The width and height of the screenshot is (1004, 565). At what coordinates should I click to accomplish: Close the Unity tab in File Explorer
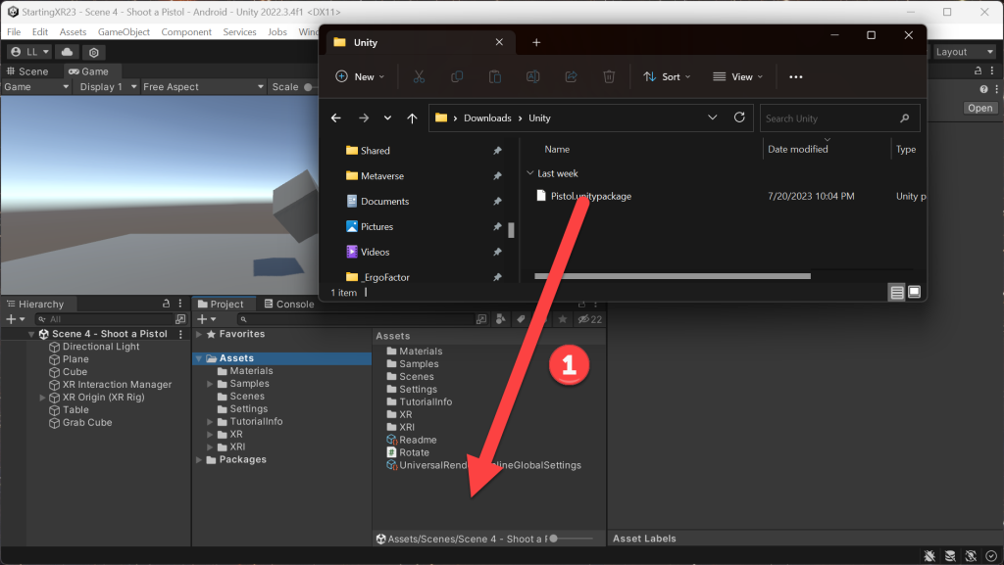(499, 42)
